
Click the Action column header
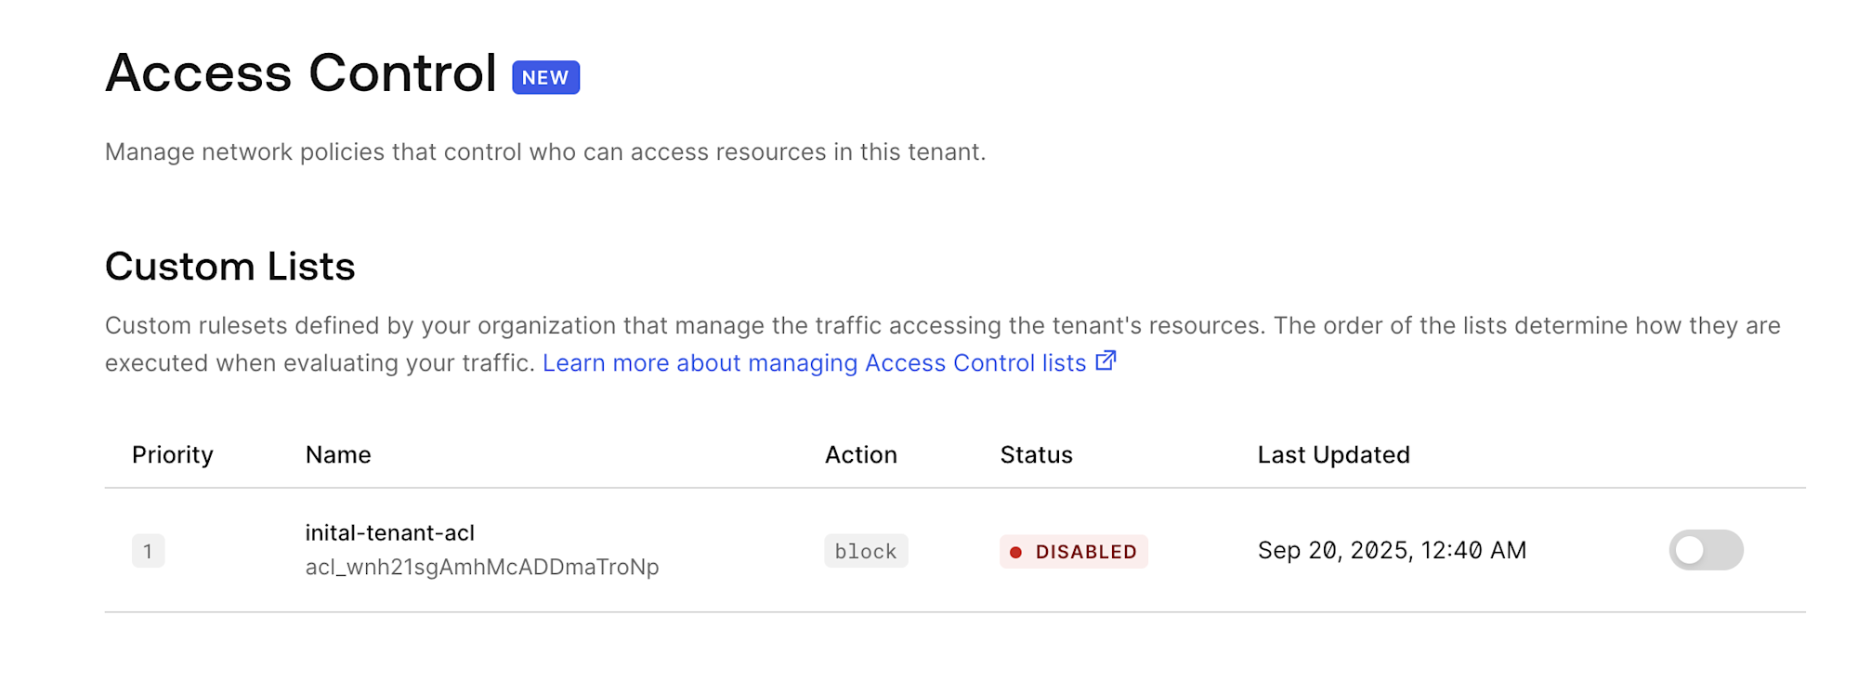[861, 454]
